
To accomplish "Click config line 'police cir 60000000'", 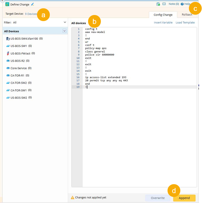I will [100, 55].
